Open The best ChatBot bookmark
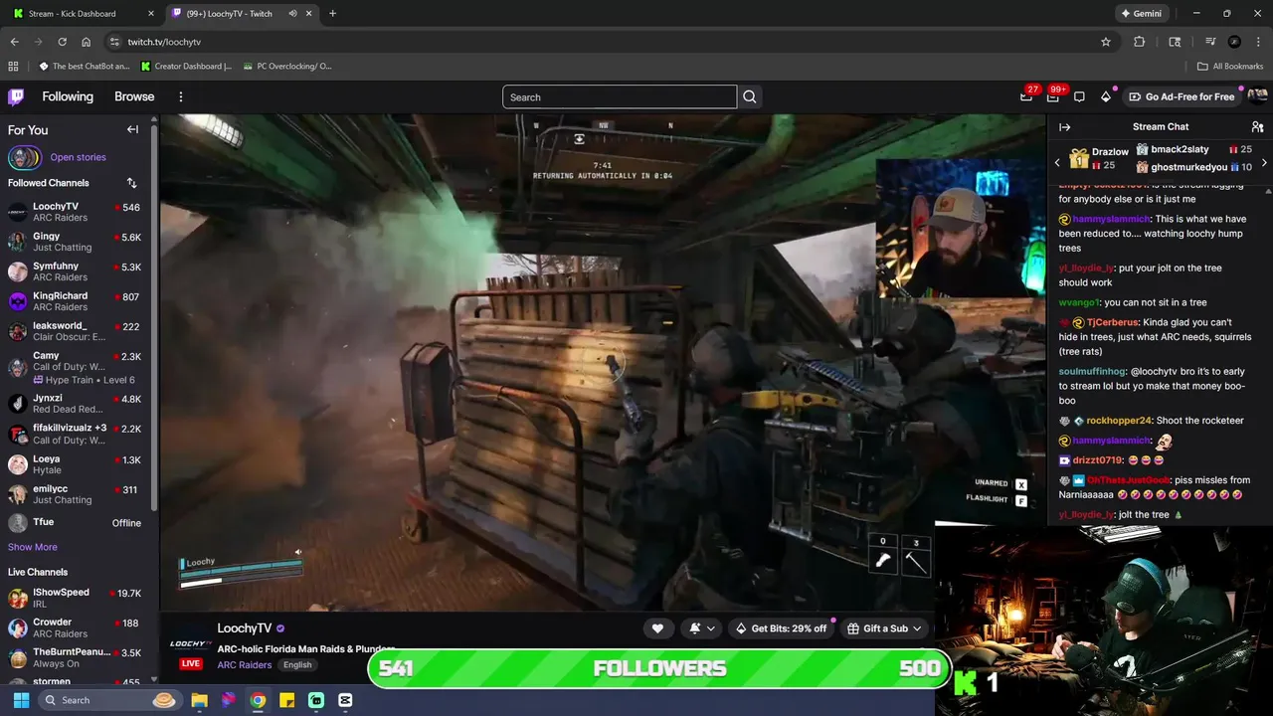 85,67
